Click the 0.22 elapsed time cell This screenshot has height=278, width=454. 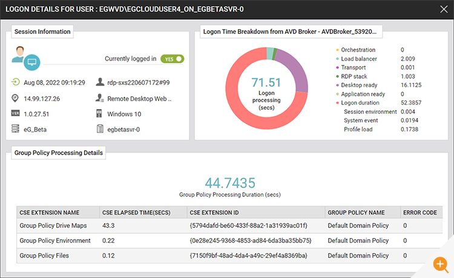pyautogui.click(x=108, y=240)
